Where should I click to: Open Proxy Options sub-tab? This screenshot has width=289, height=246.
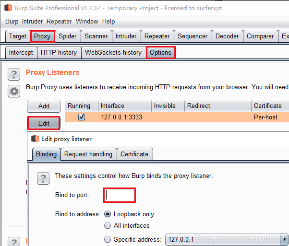160,52
